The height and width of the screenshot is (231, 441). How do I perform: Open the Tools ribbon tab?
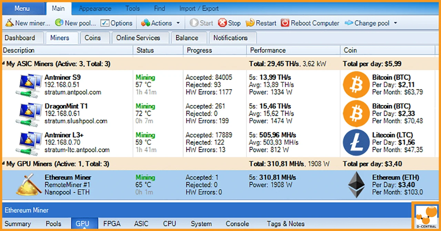132,9
